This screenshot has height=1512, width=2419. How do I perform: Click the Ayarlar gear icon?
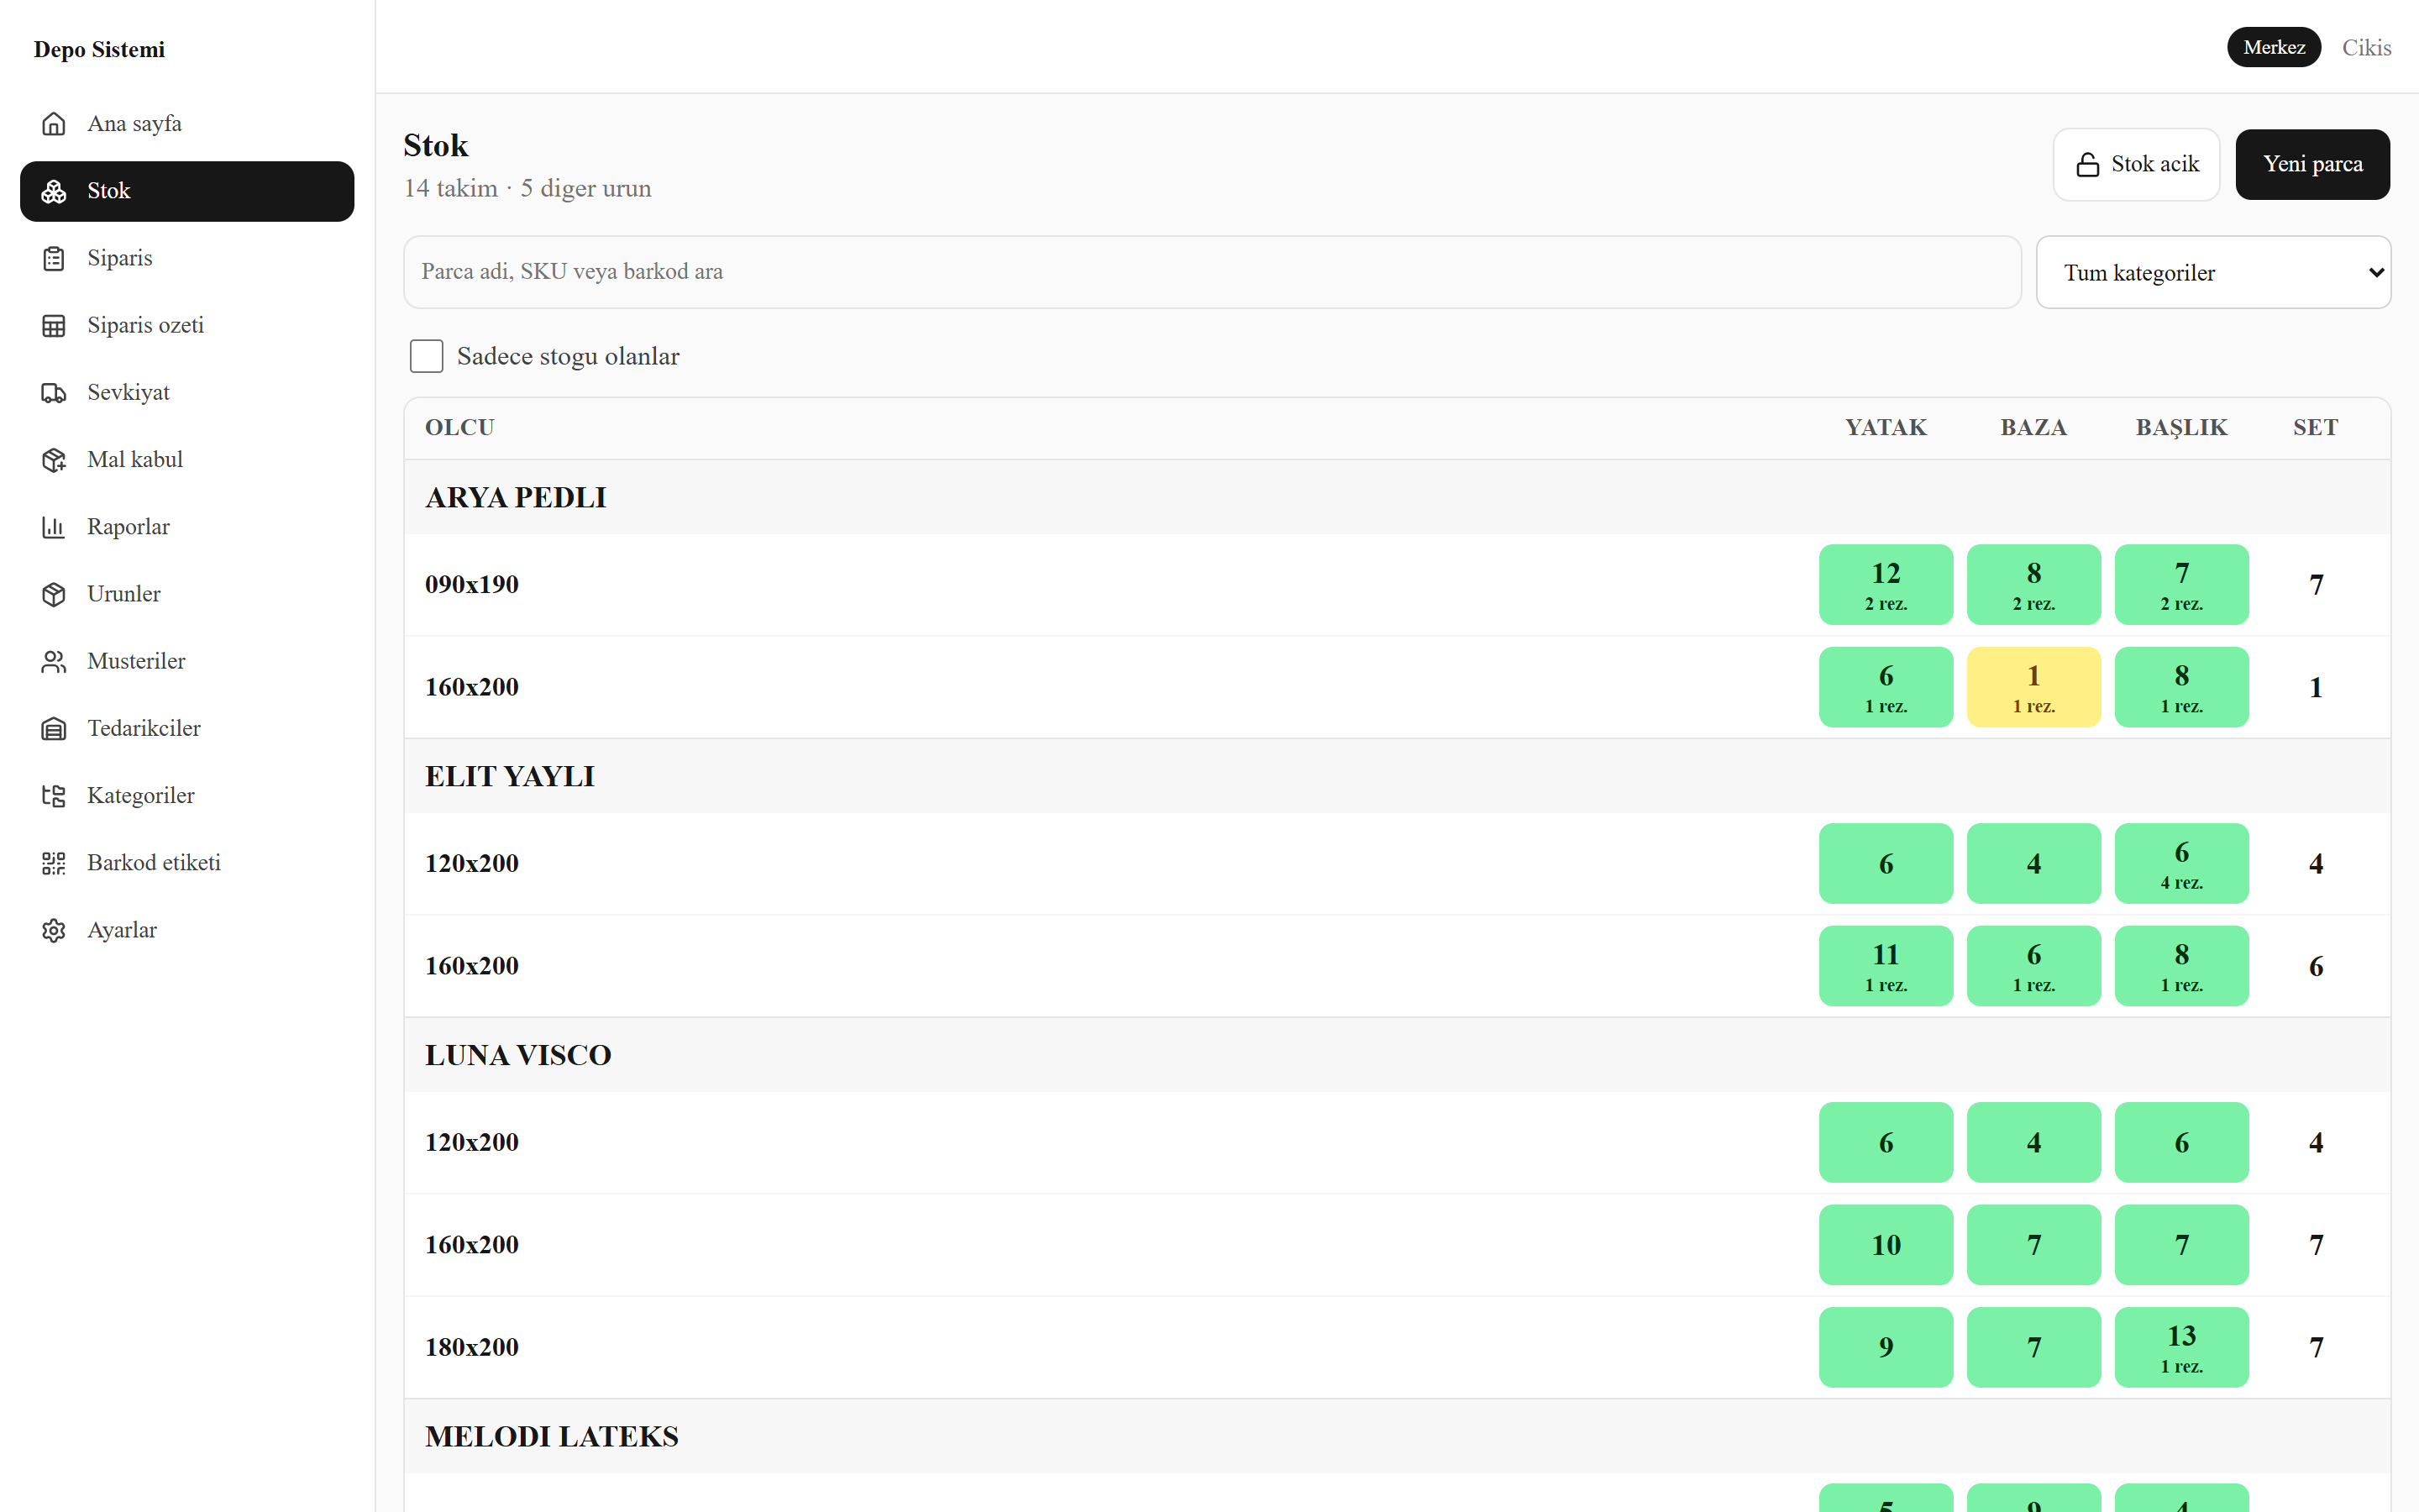[54, 930]
